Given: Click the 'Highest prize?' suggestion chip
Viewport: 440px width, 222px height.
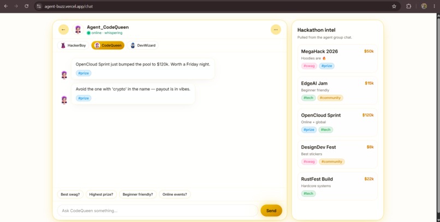Looking at the screenshot, I should point(101,194).
